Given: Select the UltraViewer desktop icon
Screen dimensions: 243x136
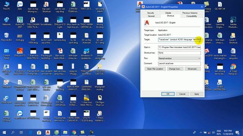Looking at the screenshot, I should click(x=6, y=99).
